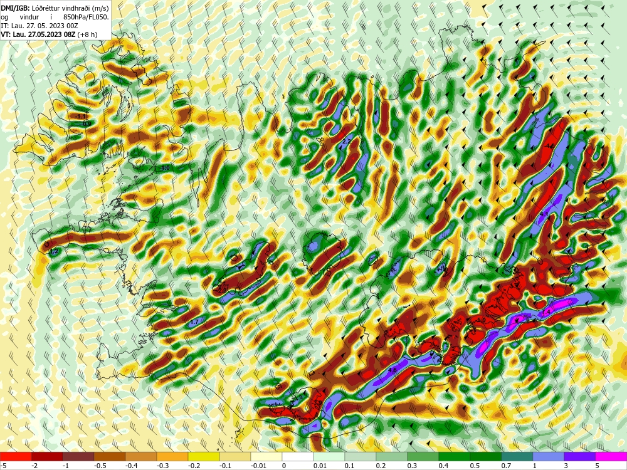Select the dark green swatch between 0.5 and 0.7
This screenshot has height=470, width=627.
tap(486, 456)
